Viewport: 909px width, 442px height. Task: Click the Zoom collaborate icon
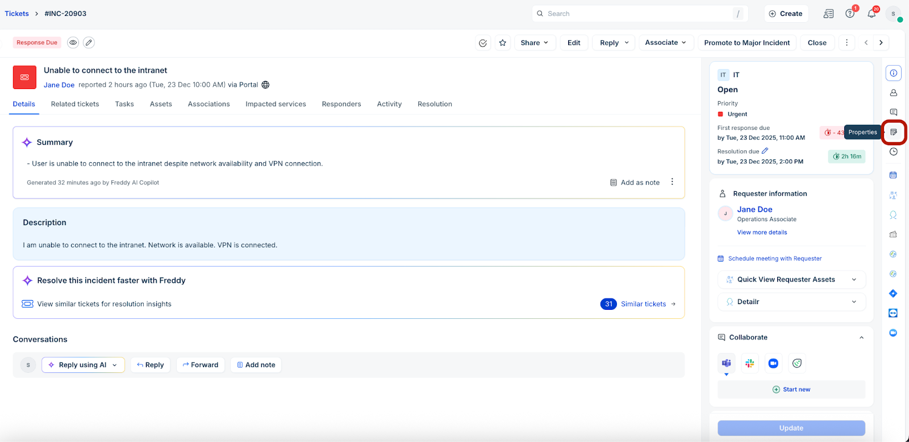click(x=773, y=363)
